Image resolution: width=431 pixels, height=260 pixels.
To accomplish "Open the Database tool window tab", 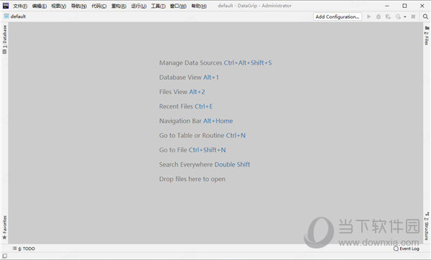I will [x=4, y=40].
